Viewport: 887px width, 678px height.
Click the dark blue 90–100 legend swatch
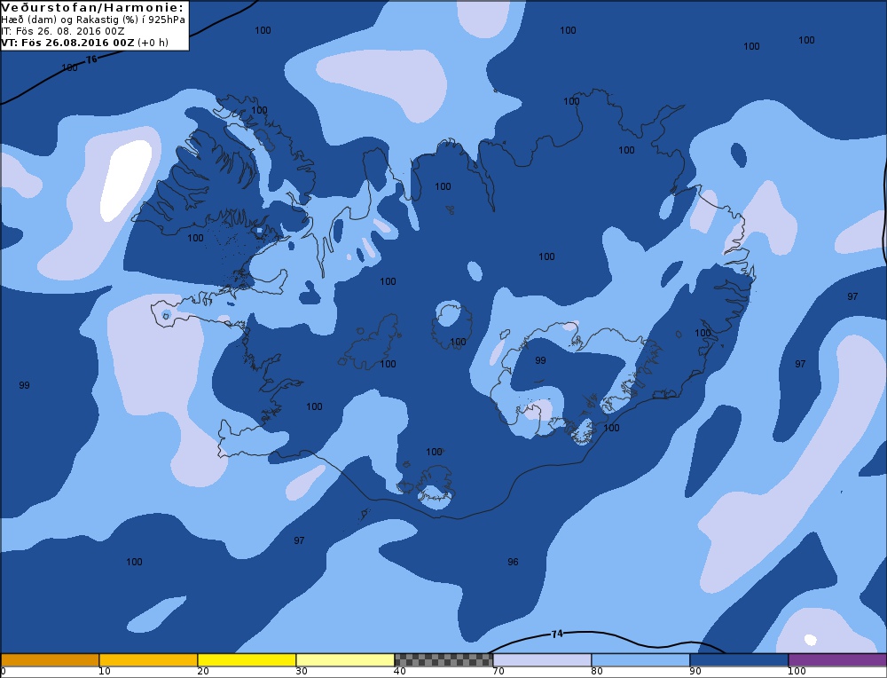[739, 660]
